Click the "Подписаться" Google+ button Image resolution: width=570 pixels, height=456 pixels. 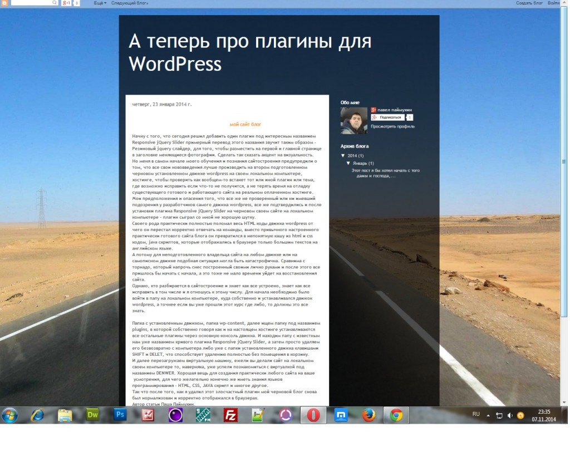[387, 117]
